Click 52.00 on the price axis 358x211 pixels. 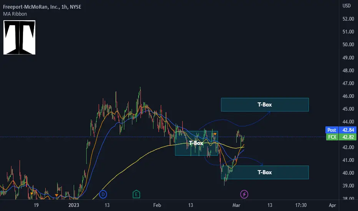pos(348,19)
